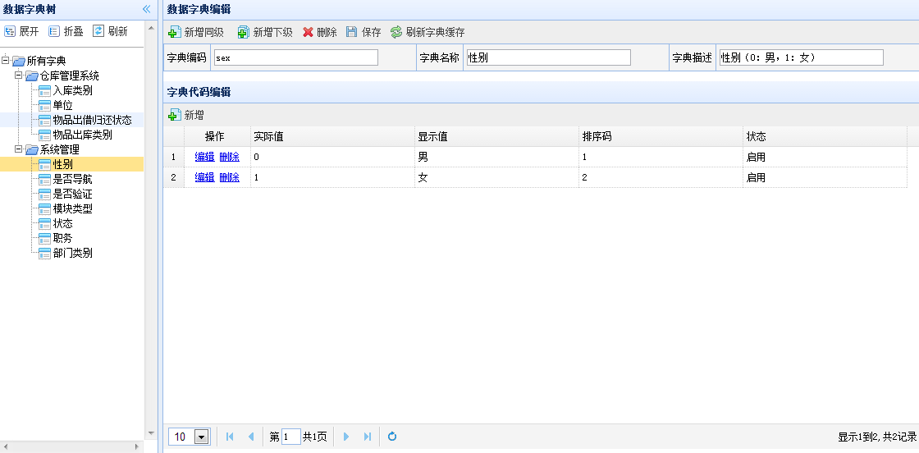Select the 职务 tree node
This screenshot has width=919, height=453.
(x=62, y=239)
